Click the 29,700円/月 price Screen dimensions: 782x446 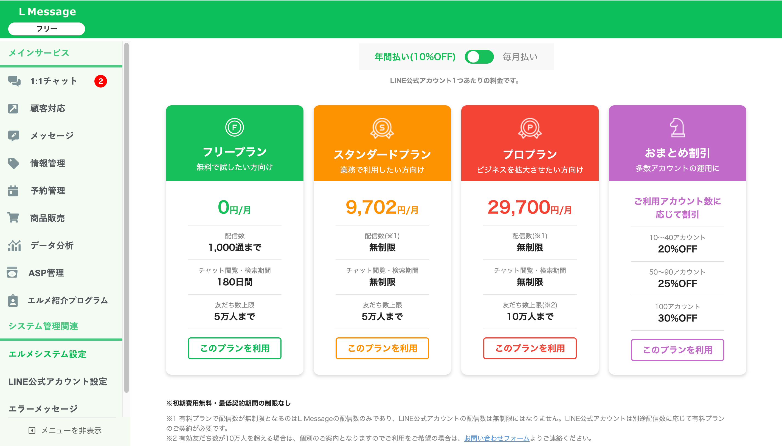point(530,207)
